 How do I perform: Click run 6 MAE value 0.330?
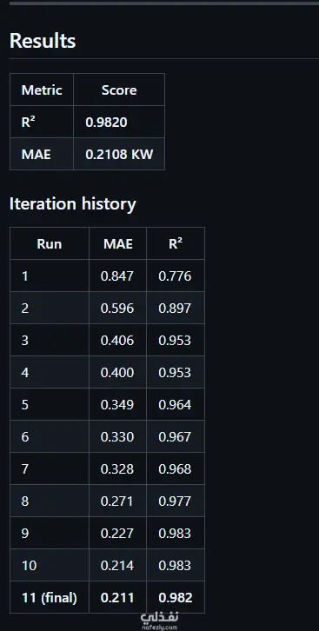117,437
